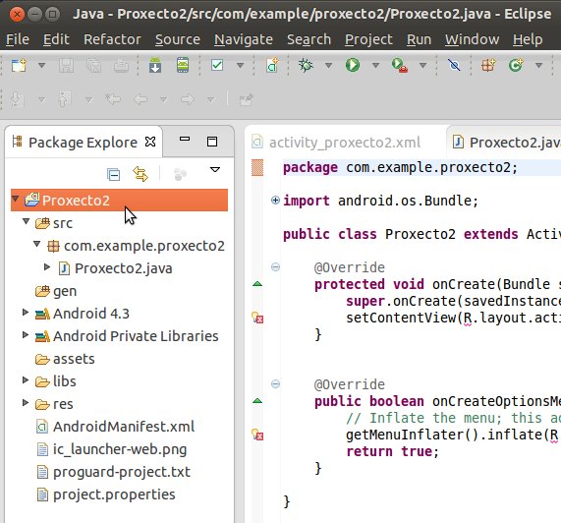This screenshot has width=561, height=523.
Task: Open the New Java Class dropdown arrow
Action: point(538,66)
